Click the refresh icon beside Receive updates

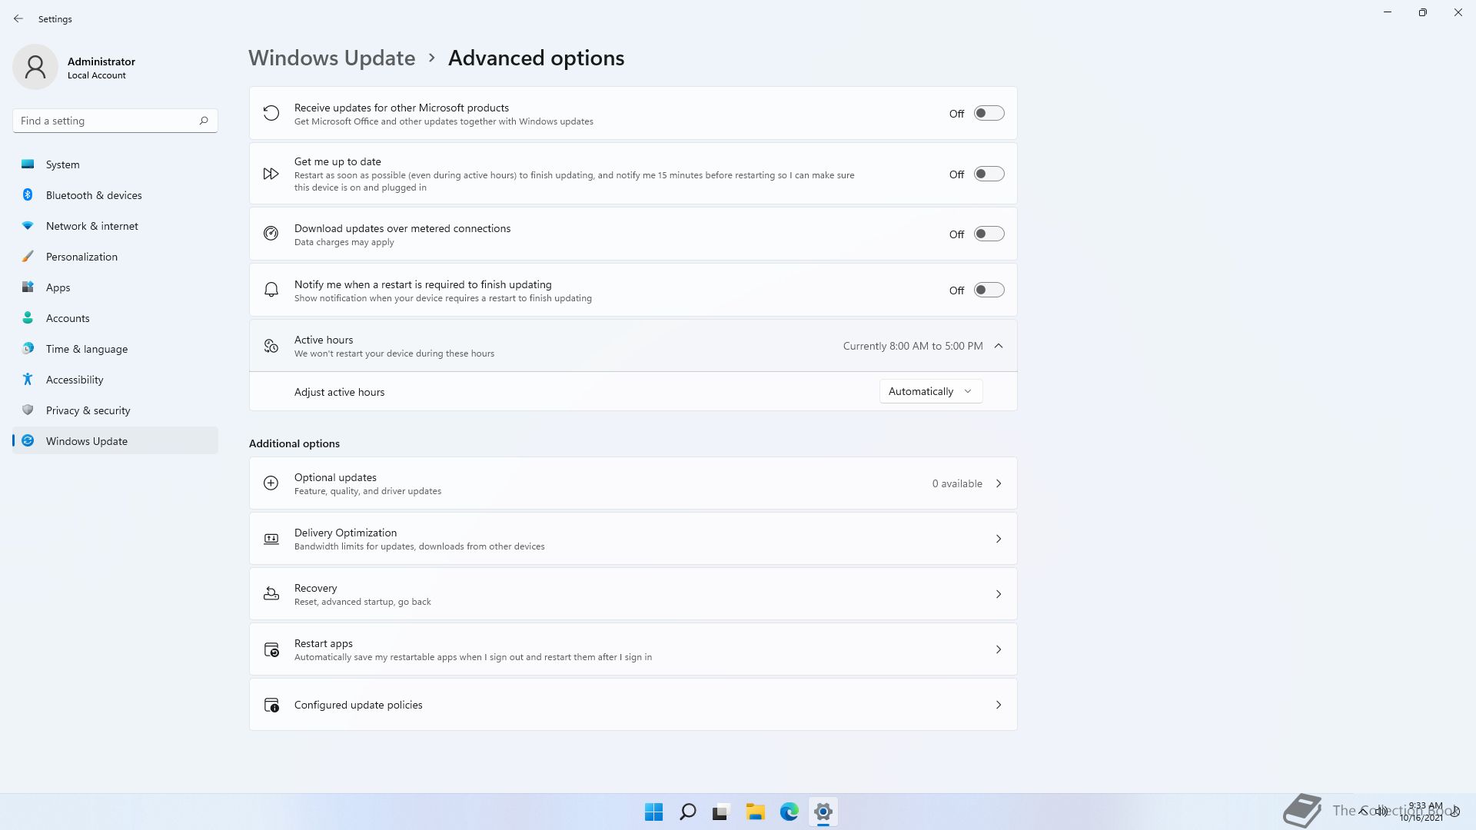point(271,113)
